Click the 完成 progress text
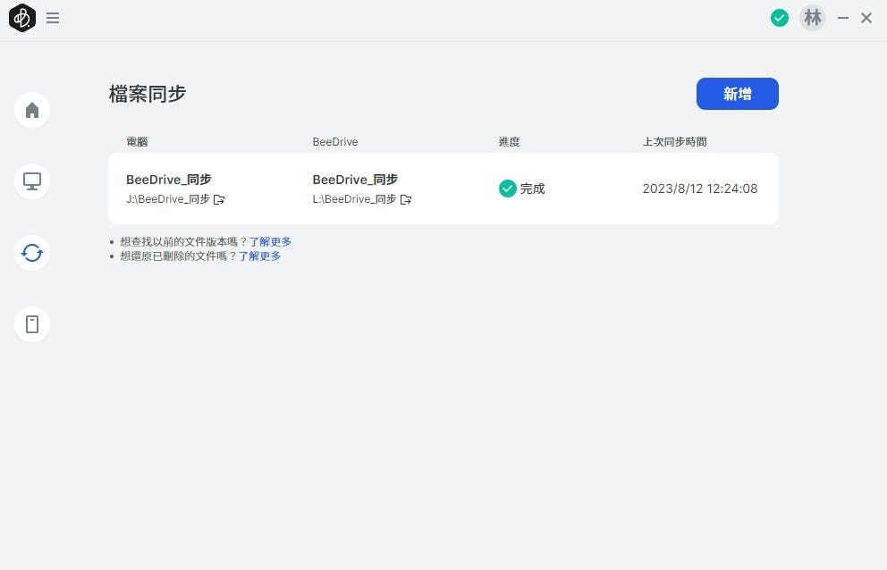The width and height of the screenshot is (887, 570). tap(532, 189)
